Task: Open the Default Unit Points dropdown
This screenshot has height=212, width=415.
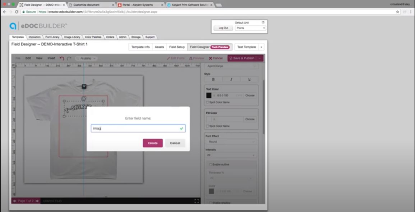Action: coord(250,28)
